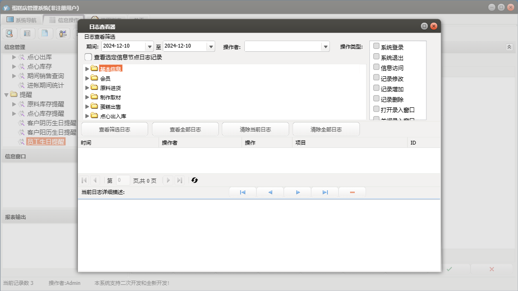Click the search magnifier toolbar icon

point(10,33)
